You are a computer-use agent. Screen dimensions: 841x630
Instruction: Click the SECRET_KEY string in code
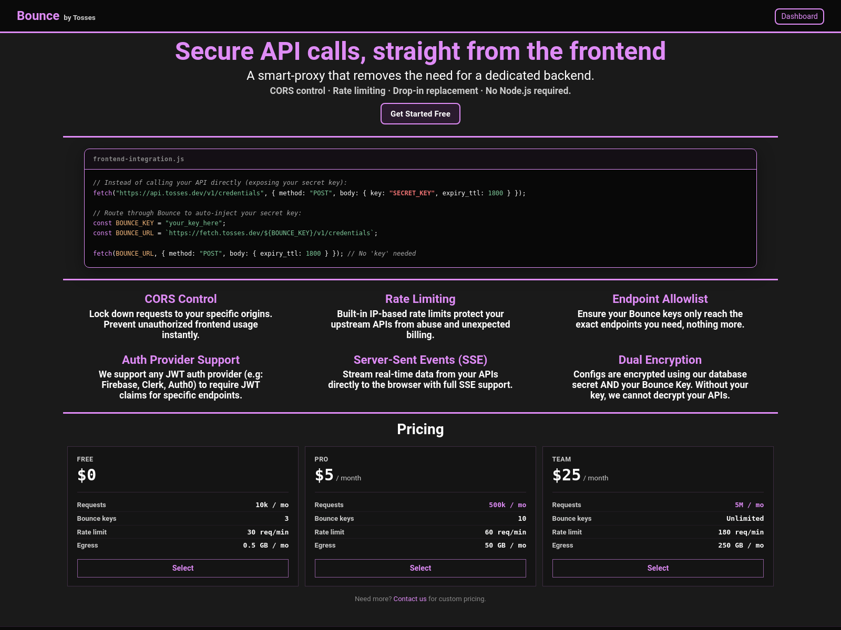click(x=412, y=193)
